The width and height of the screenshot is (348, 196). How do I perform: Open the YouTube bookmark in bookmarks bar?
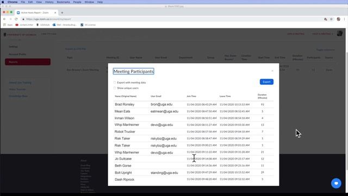pyautogui.click(x=24, y=25)
